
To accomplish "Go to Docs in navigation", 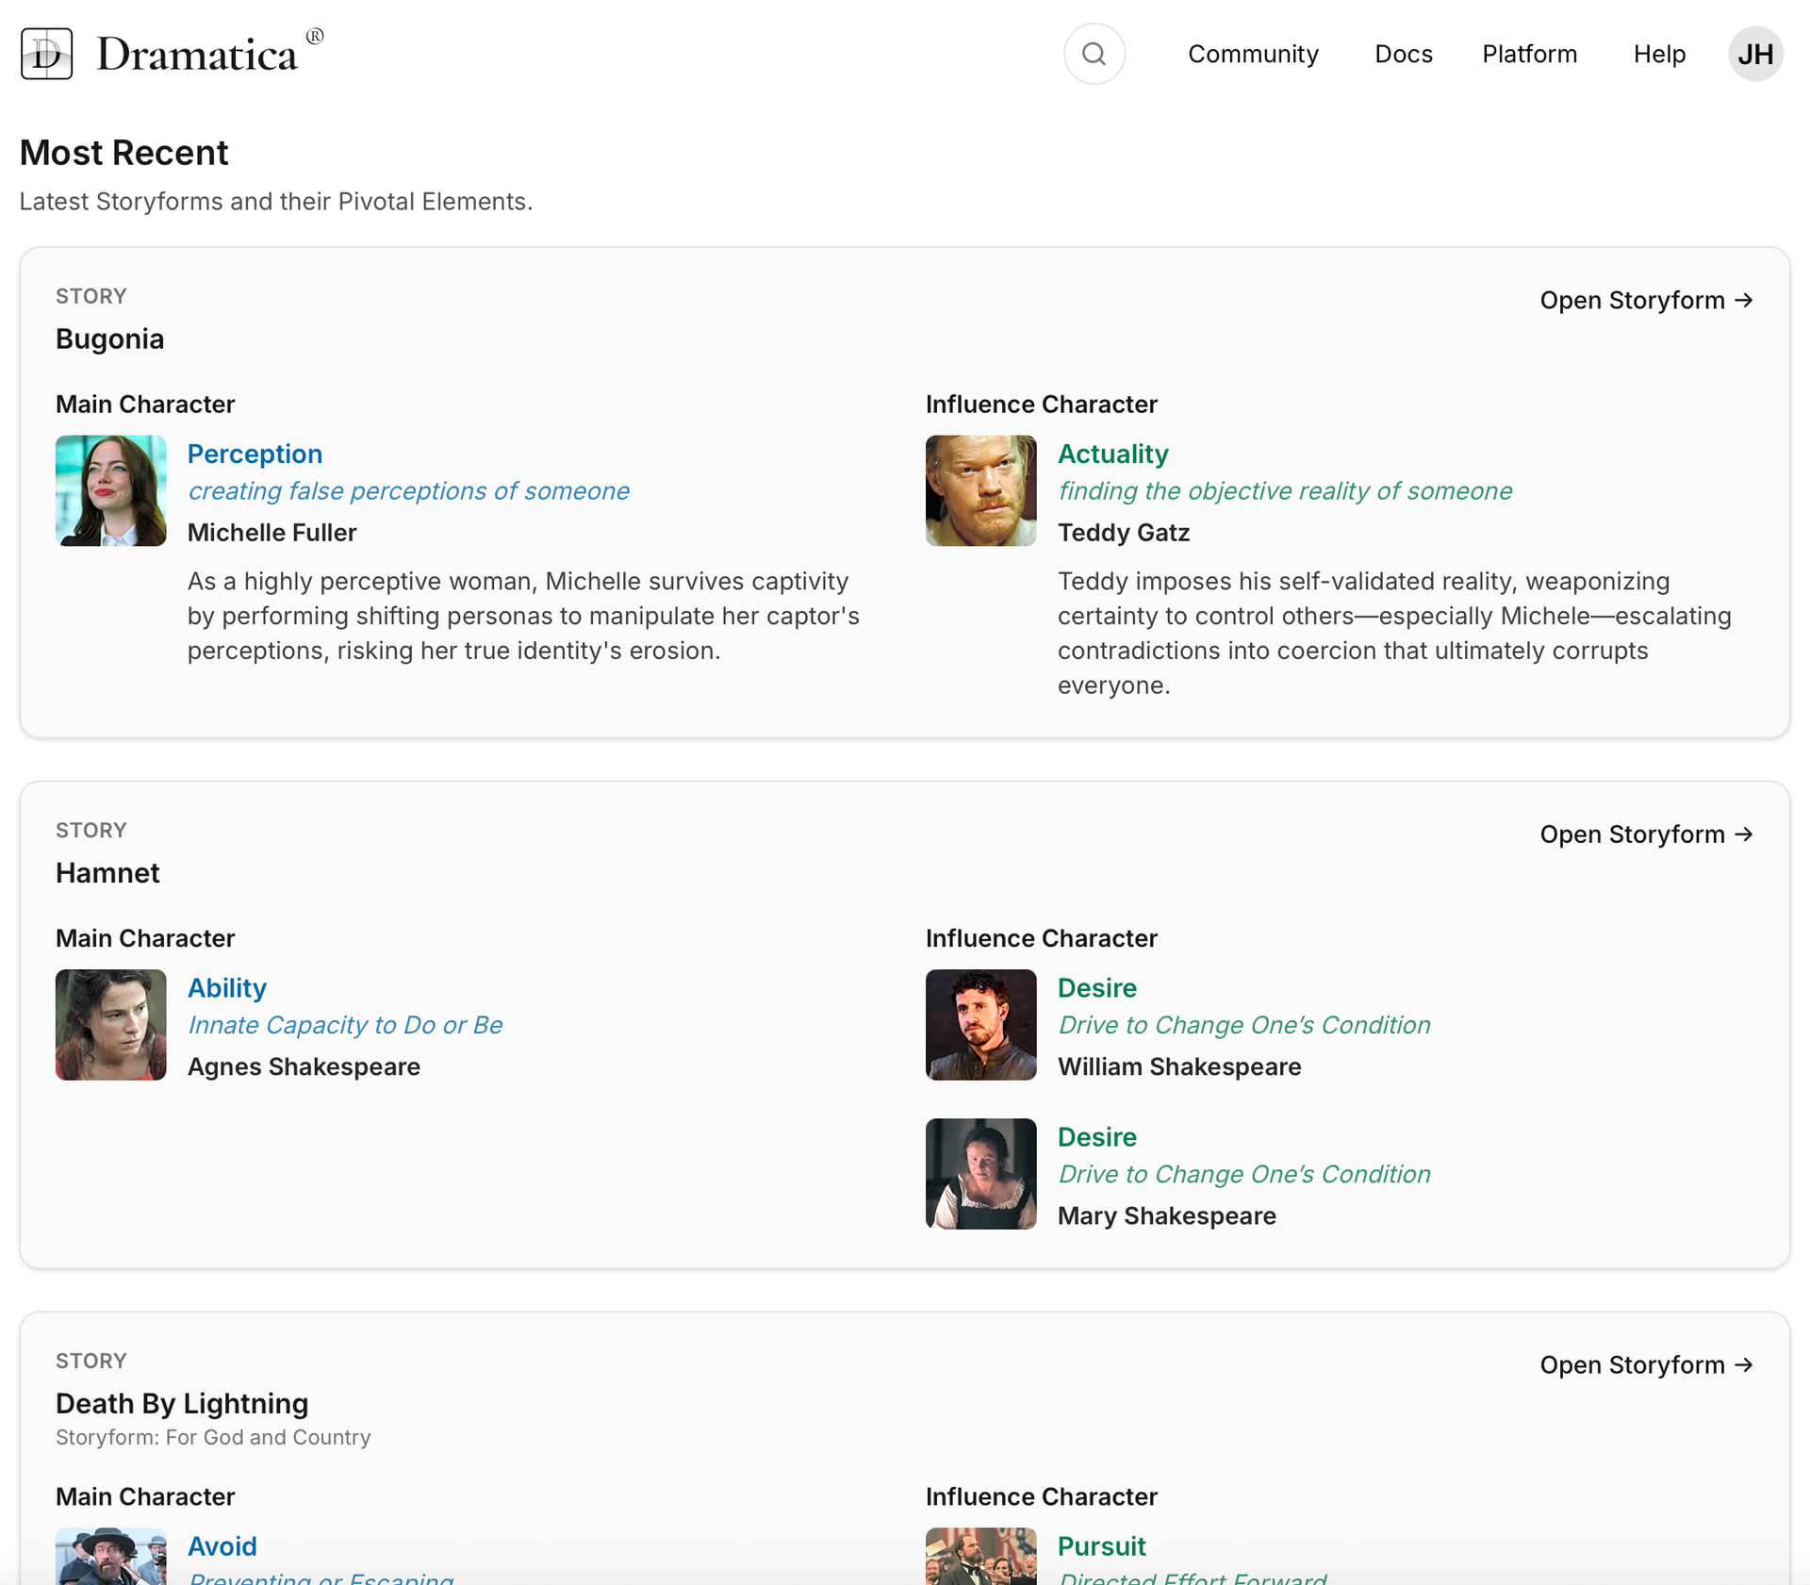I will (x=1403, y=54).
